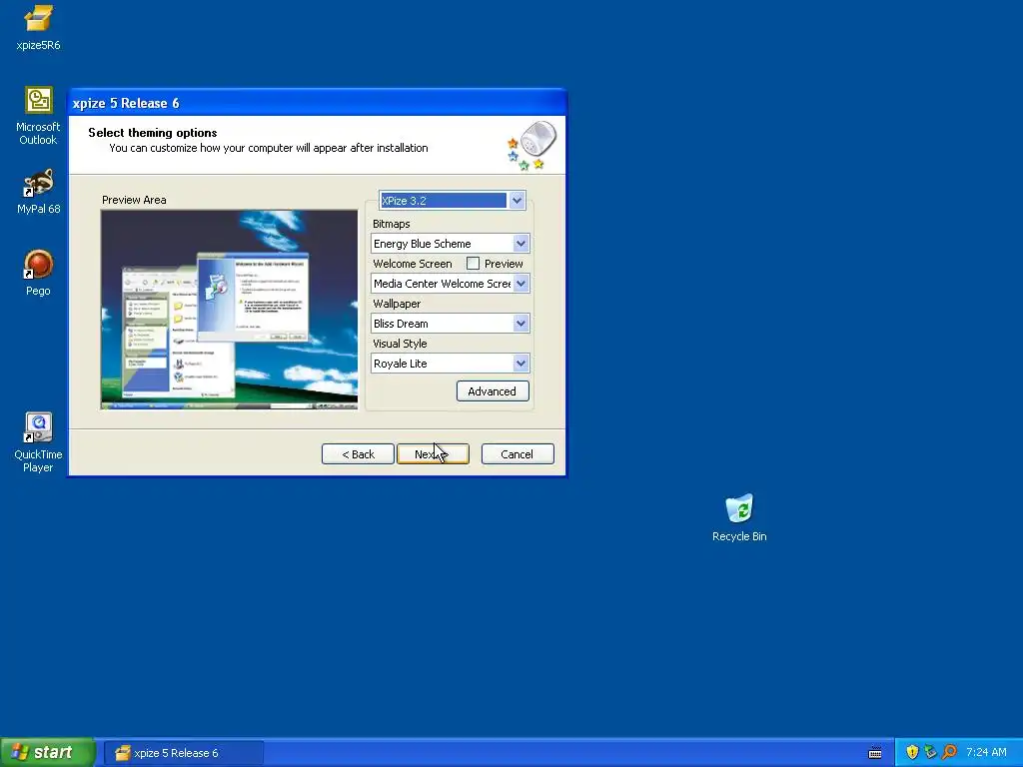The image size is (1023, 767).
Task: Proceed with the Next button
Action: pyautogui.click(x=433, y=454)
